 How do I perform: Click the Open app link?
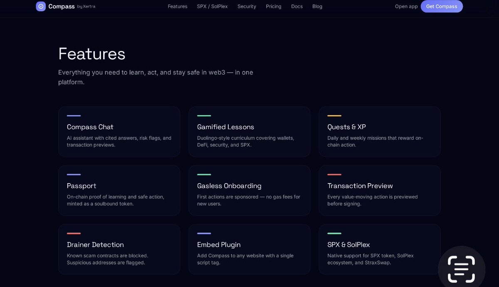pyautogui.click(x=406, y=6)
